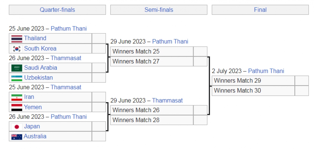Click the Winners Match 25 cell
Screen dimensions: 314x149
(152, 51)
